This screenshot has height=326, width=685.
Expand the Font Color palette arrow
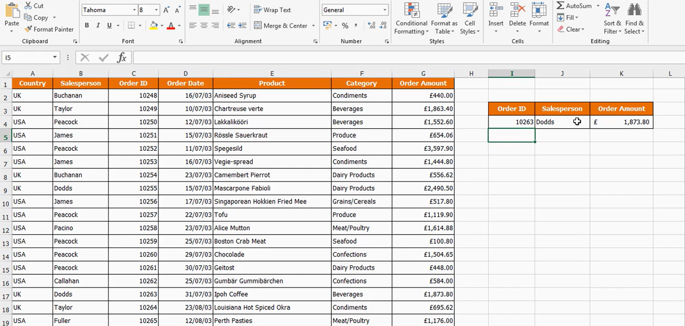pos(179,25)
